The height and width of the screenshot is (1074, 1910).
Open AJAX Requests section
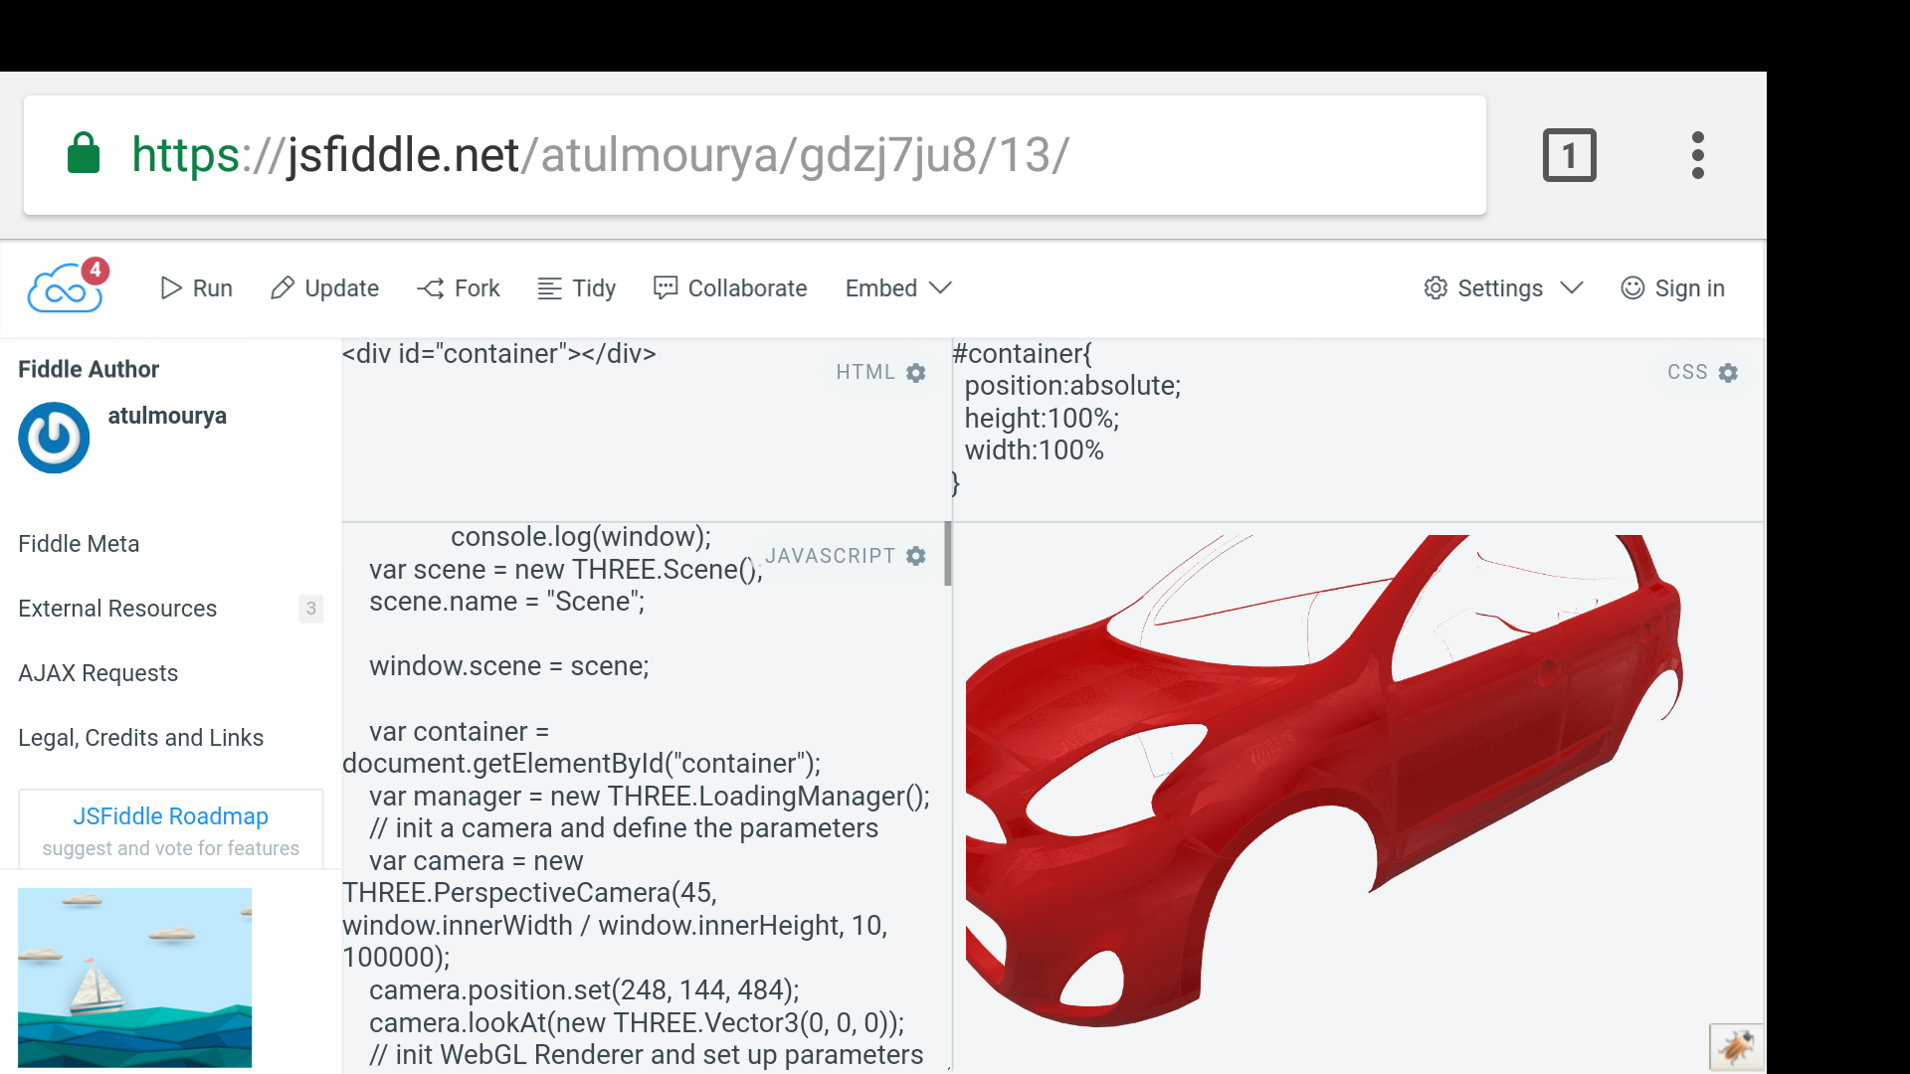pyautogui.click(x=98, y=673)
